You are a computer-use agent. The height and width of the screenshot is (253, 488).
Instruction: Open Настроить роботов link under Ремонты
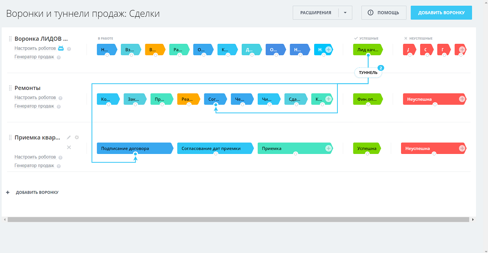click(35, 98)
